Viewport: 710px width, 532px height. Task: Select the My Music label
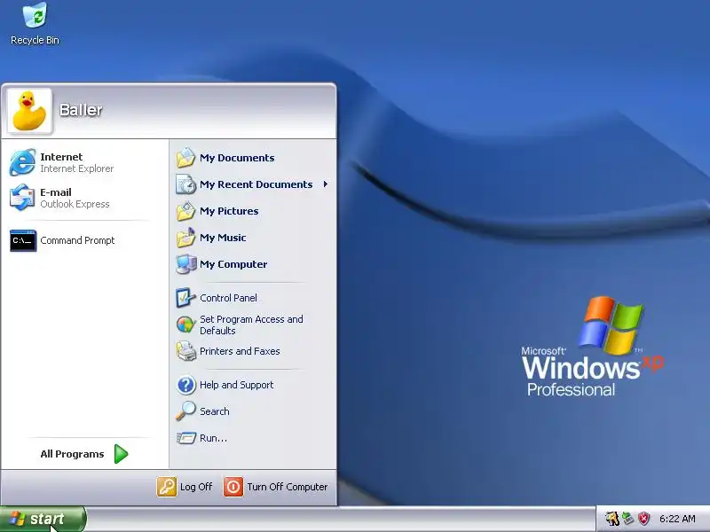click(x=223, y=238)
